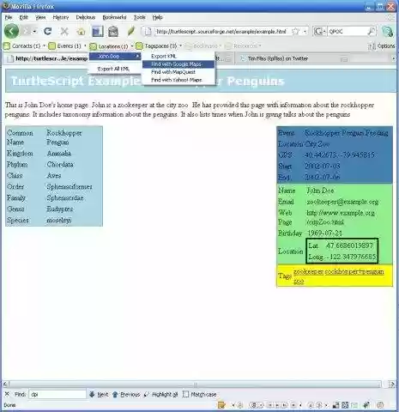This screenshot has height=412, width=399.
Task: Click the disabled Resources Operator button
Action: click(244, 45)
